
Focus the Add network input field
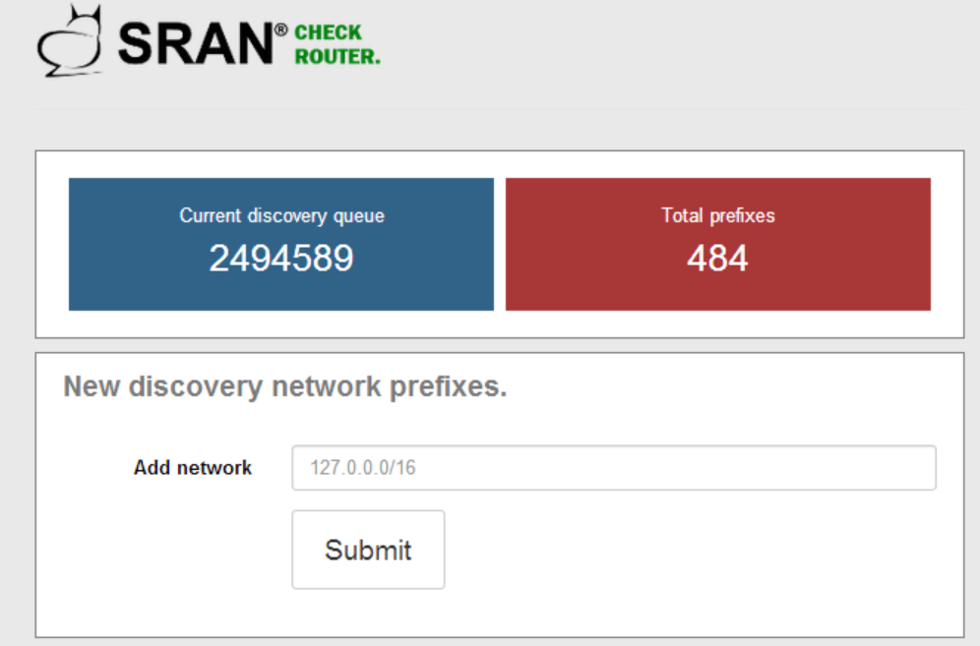coord(614,467)
